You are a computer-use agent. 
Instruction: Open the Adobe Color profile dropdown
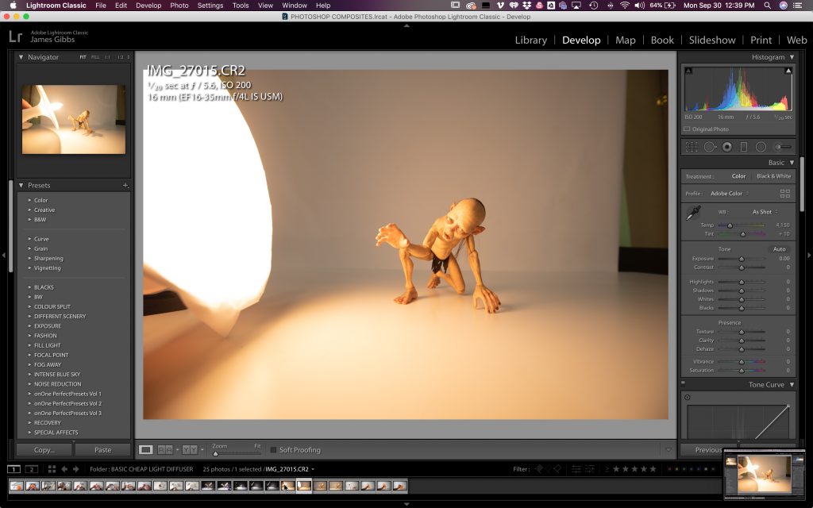(730, 194)
